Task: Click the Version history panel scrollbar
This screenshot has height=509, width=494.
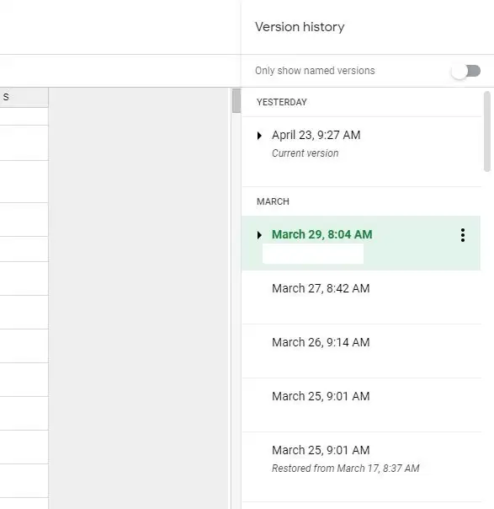Action: [x=487, y=131]
